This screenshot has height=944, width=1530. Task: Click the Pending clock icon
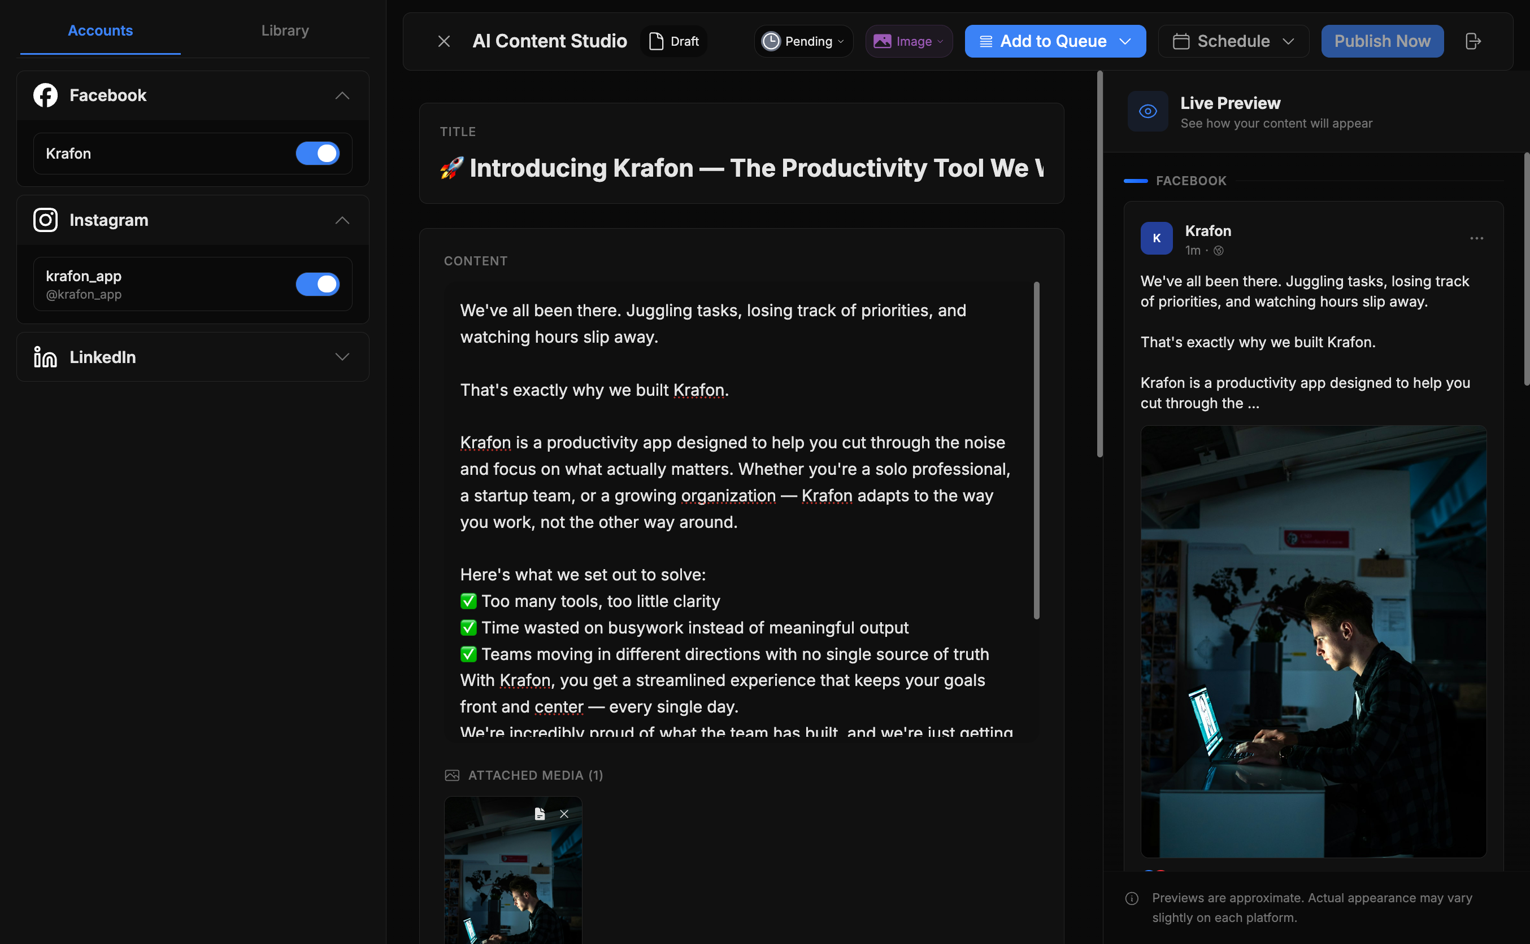(x=771, y=41)
